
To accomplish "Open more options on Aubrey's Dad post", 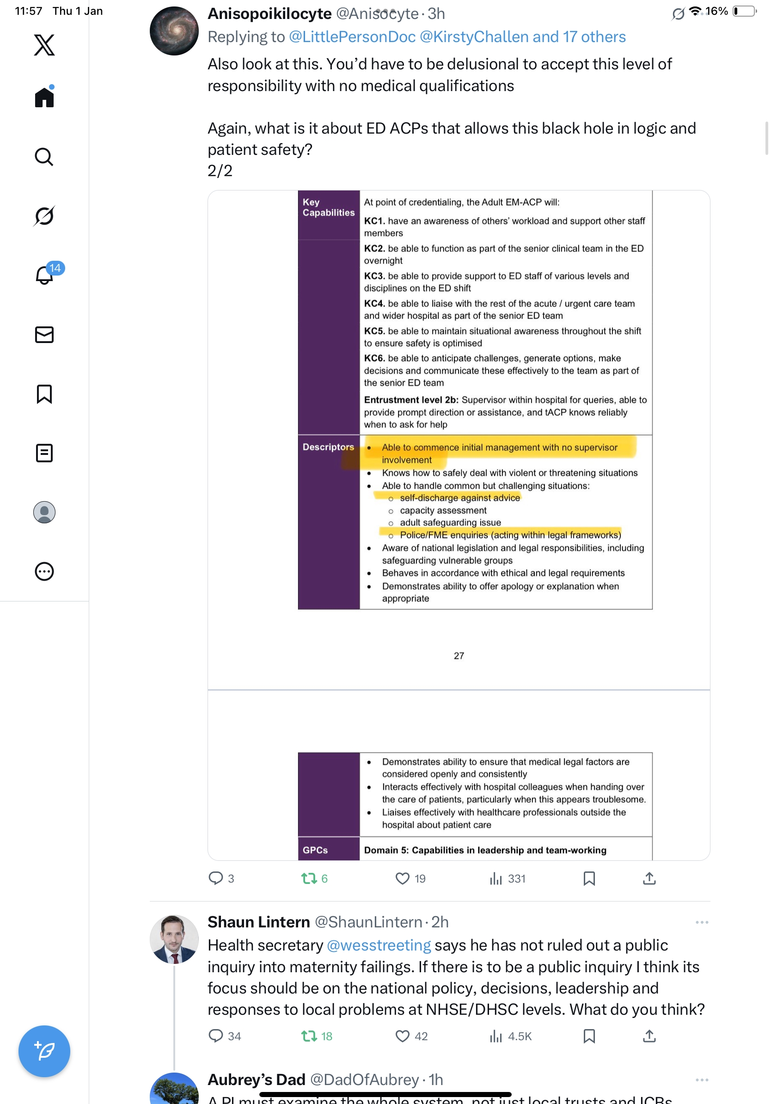I will point(702,1080).
